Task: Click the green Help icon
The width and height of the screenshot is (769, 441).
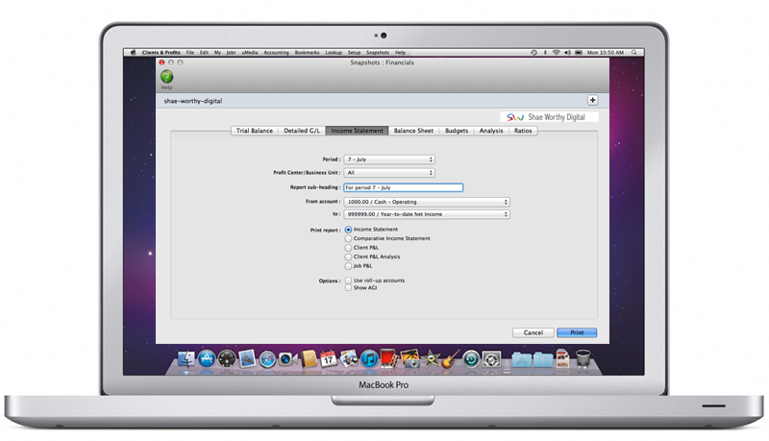Action: [x=166, y=77]
